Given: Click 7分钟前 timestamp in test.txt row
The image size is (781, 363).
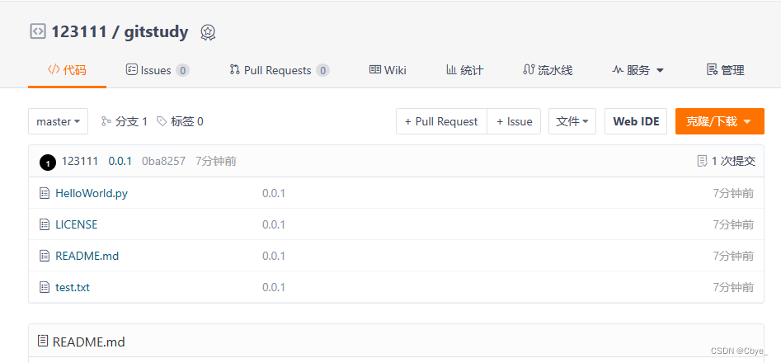Looking at the screenshot, I should 733,287.
